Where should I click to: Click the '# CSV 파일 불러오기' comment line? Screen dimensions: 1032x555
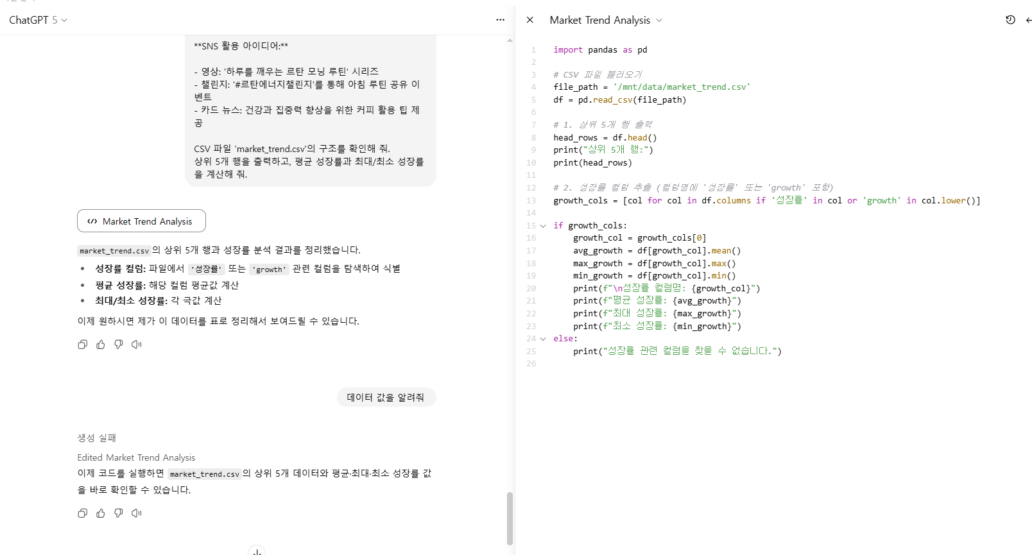(598, 74)
